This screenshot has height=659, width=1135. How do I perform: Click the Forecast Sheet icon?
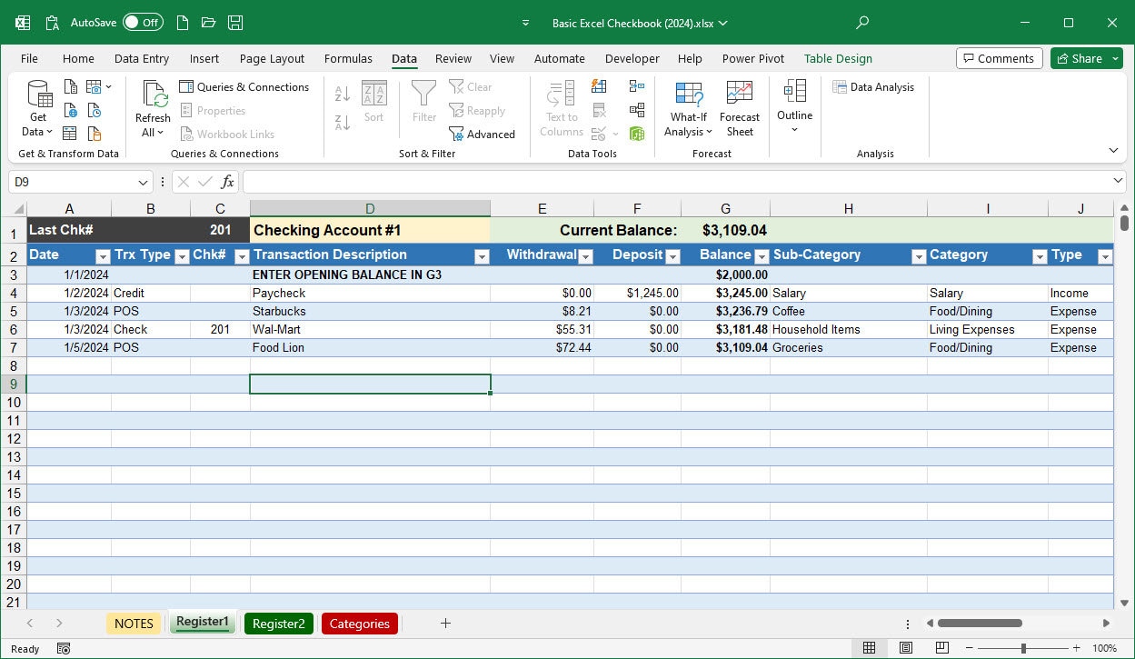[739, 106]
